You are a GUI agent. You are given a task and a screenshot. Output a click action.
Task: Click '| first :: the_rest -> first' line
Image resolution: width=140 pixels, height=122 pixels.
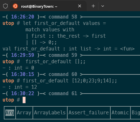pos(66,36)
